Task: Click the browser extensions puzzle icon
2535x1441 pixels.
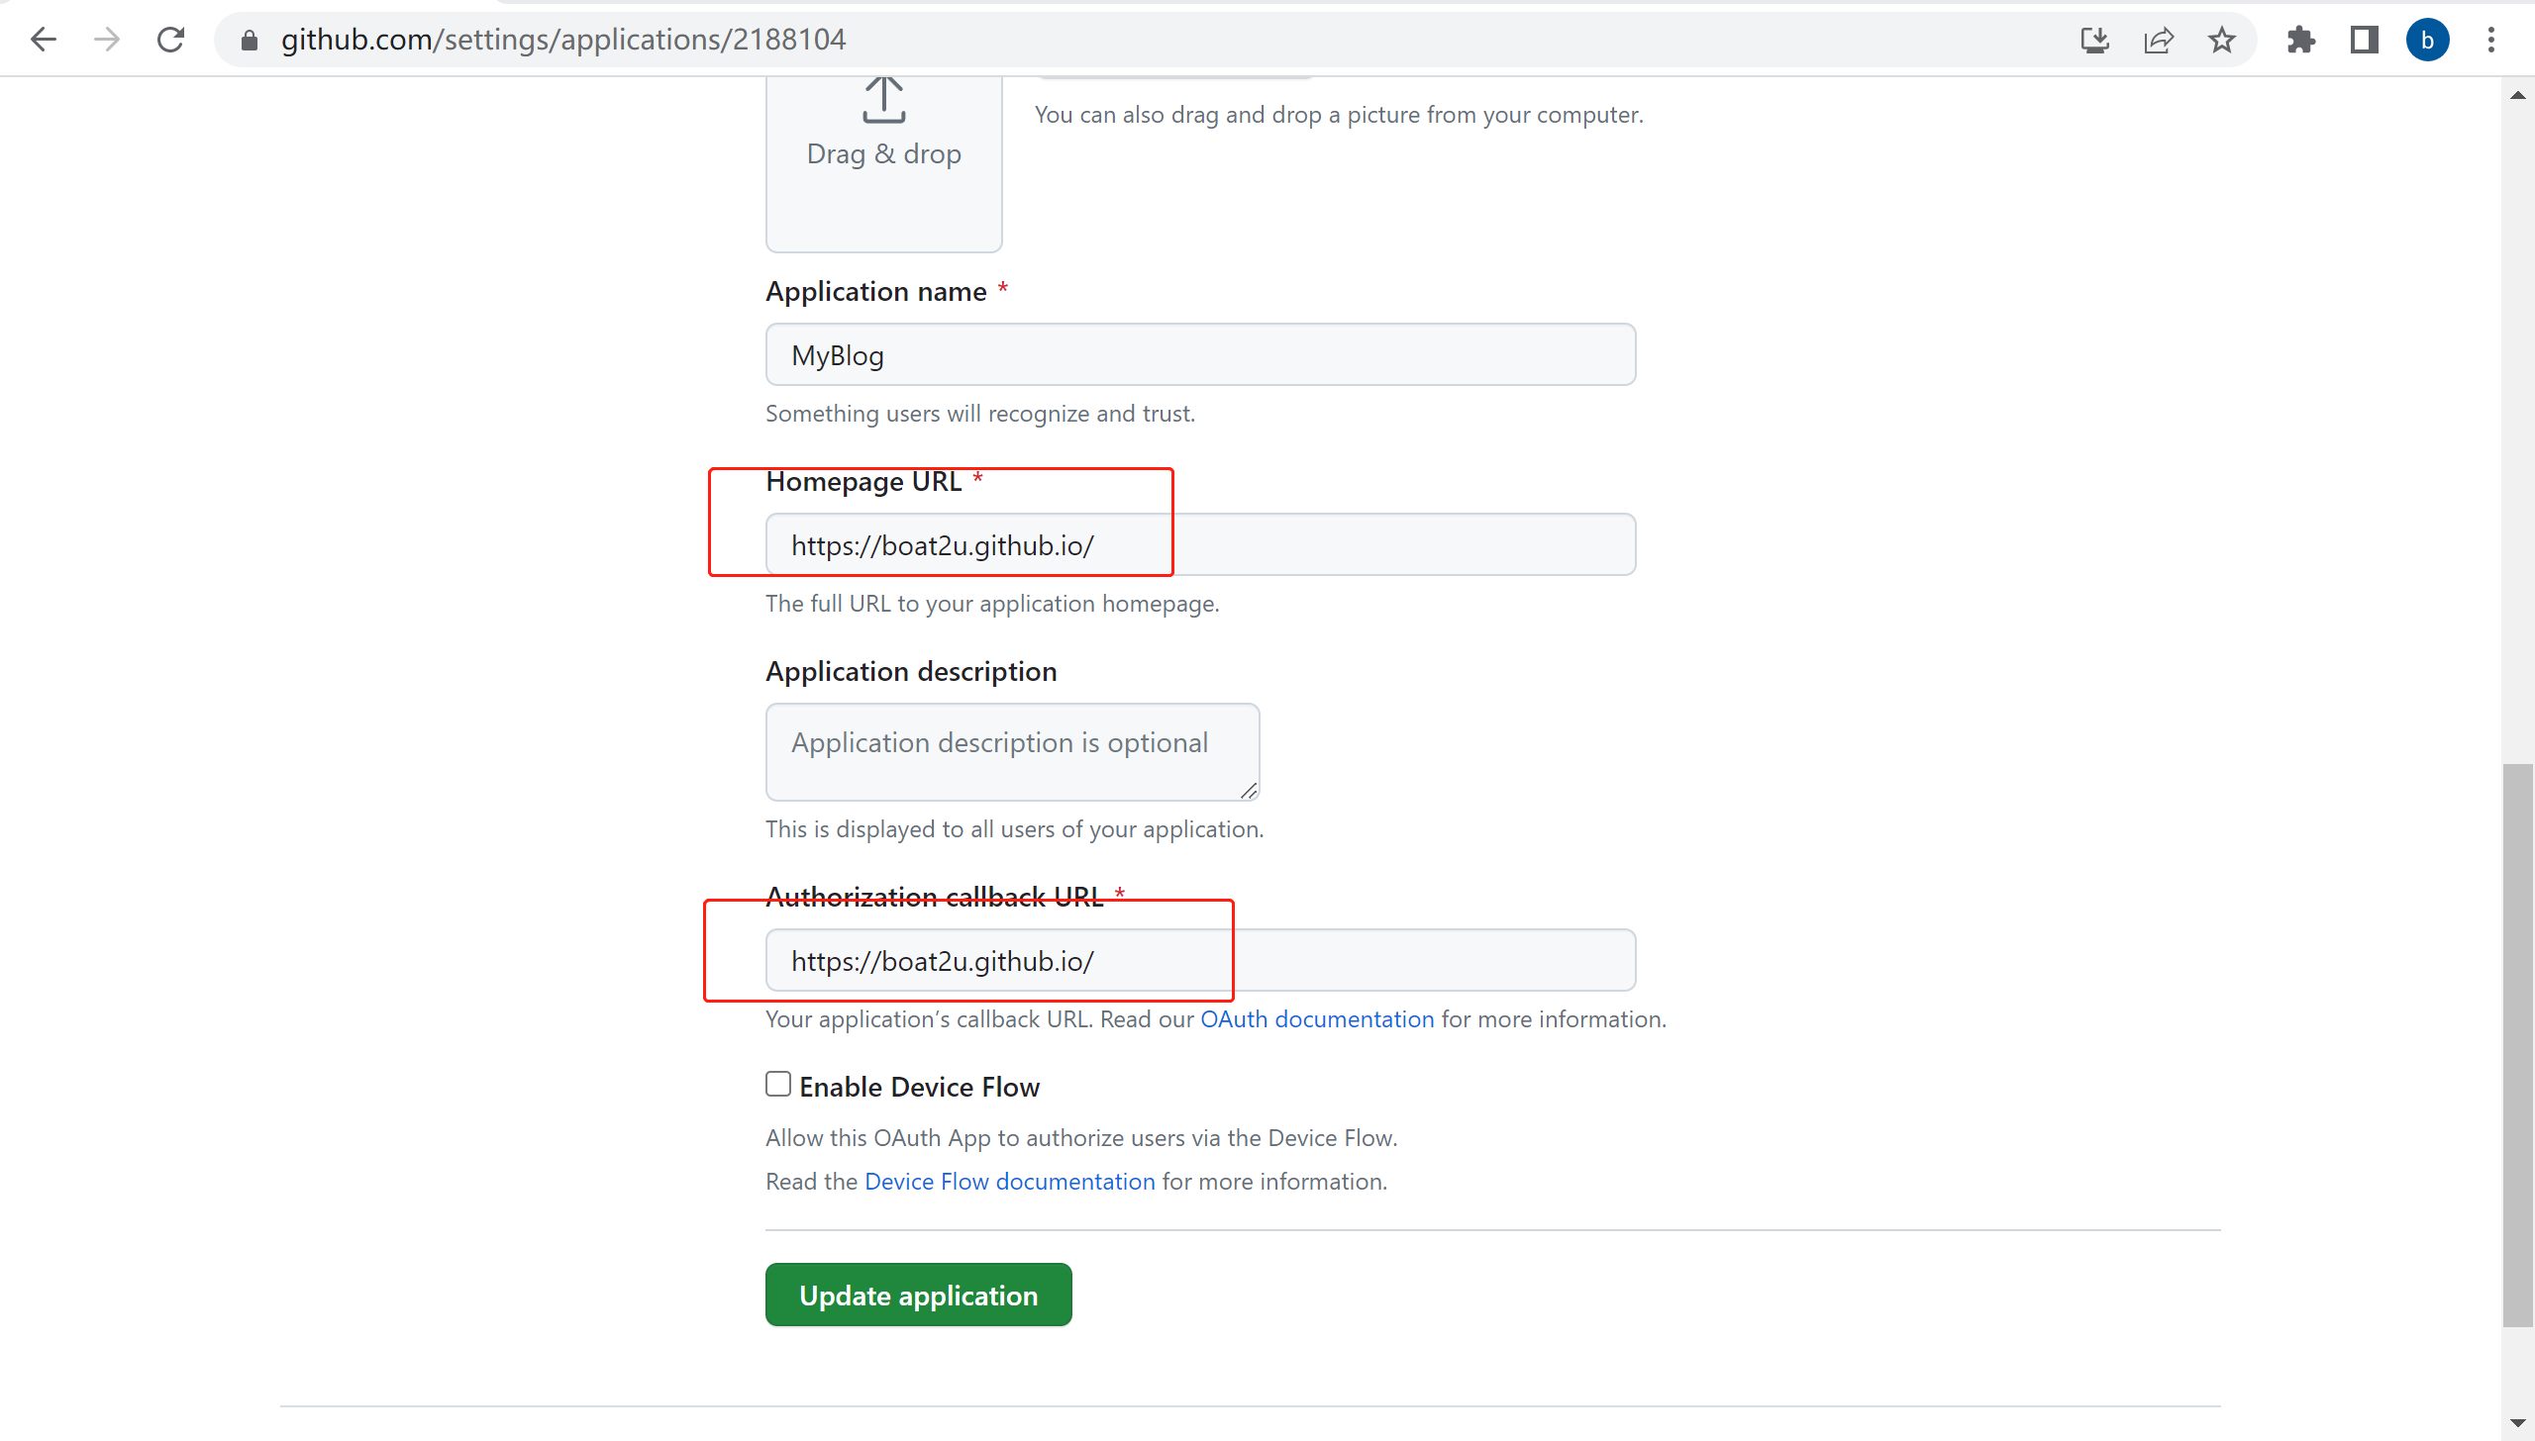Action: point(2300,39)
